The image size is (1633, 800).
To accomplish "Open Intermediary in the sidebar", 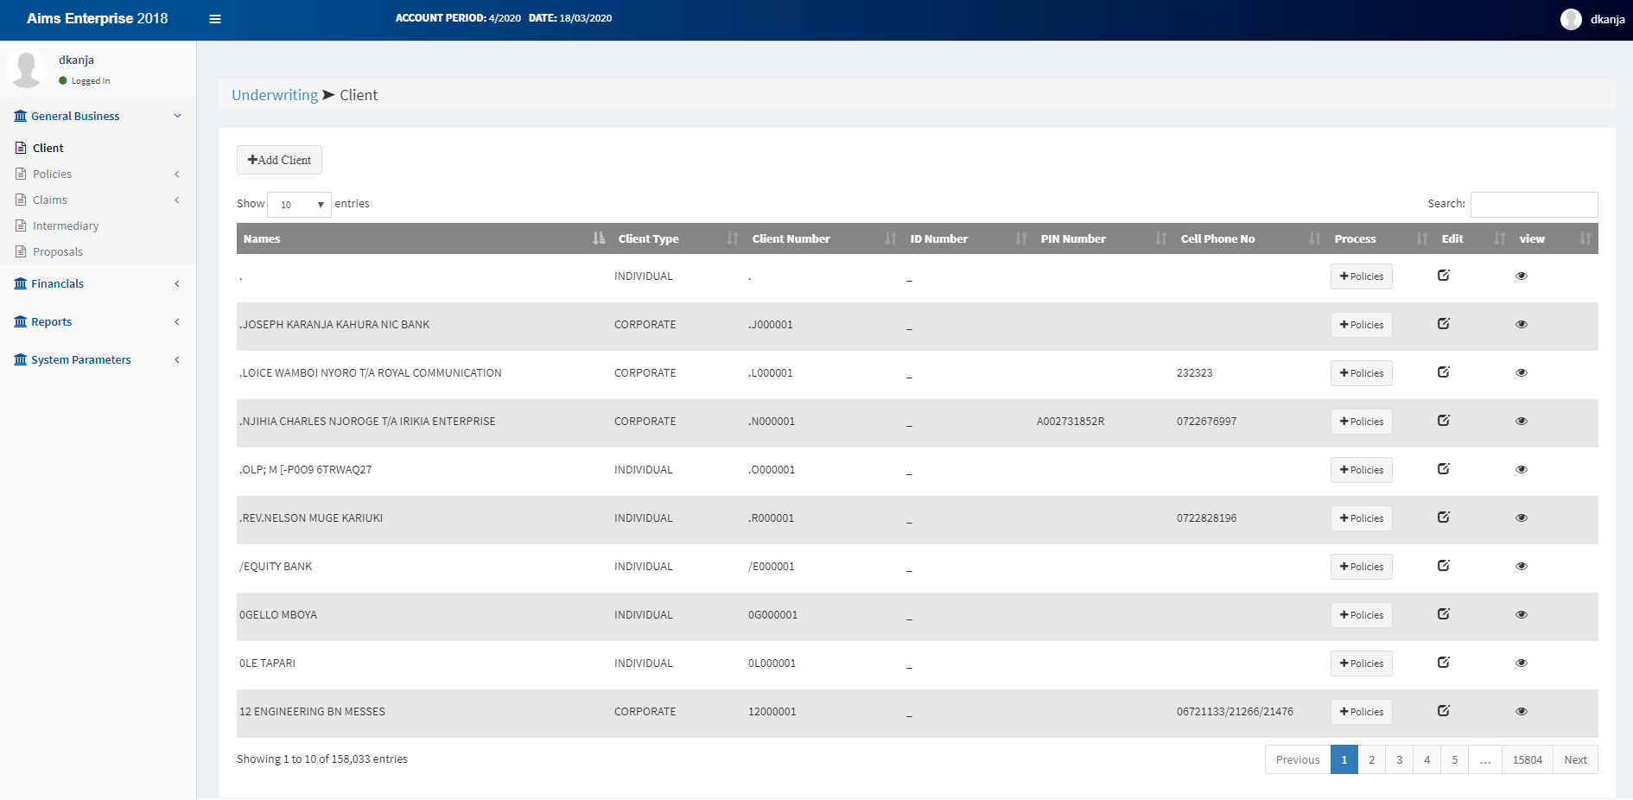I will pos(66,225).
